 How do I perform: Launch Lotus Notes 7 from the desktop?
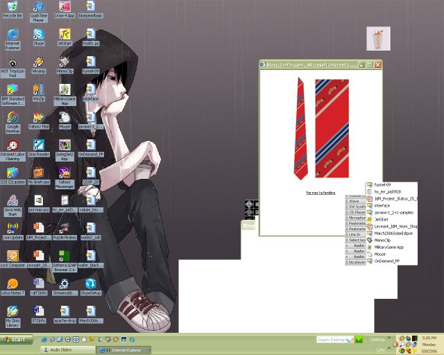click(12, 287)
